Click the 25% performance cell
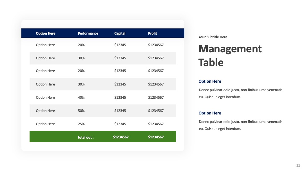Screen dimensions: 304x171 (x=81, y=124)
